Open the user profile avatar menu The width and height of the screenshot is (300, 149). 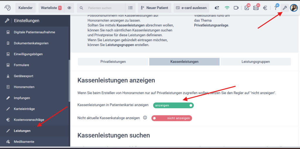pyautogui.click(x=294, y=8)
